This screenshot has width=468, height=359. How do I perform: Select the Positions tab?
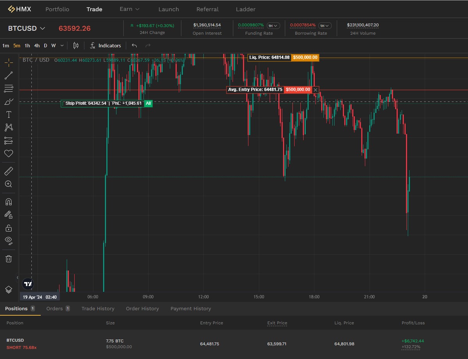20,309
